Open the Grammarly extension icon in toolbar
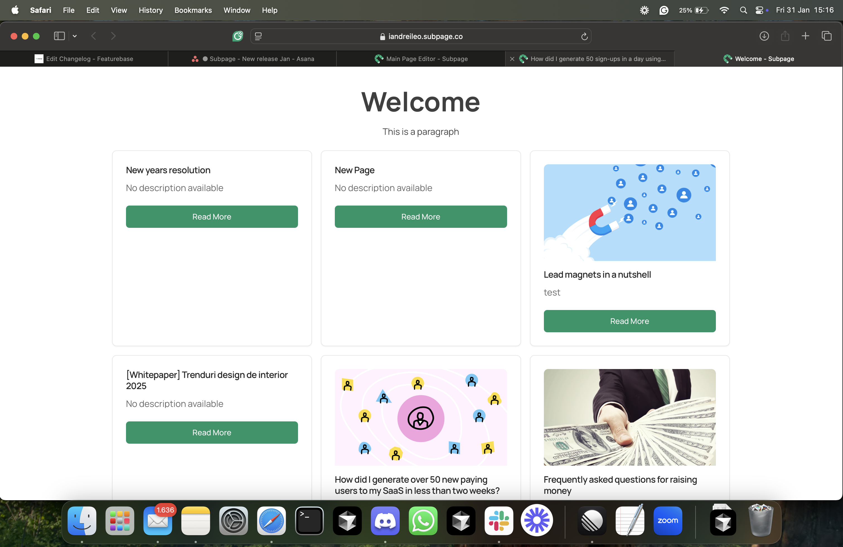843x547 pixels. click(x=238, y=36)
